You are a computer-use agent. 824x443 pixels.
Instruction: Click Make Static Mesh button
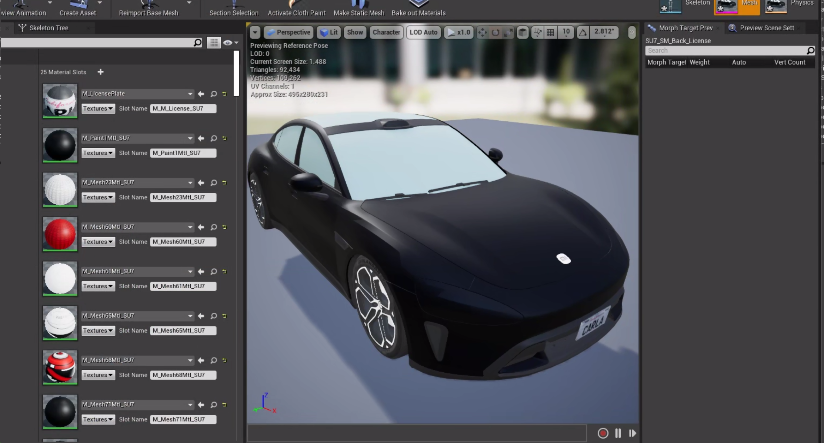click(x=358, y=9)
